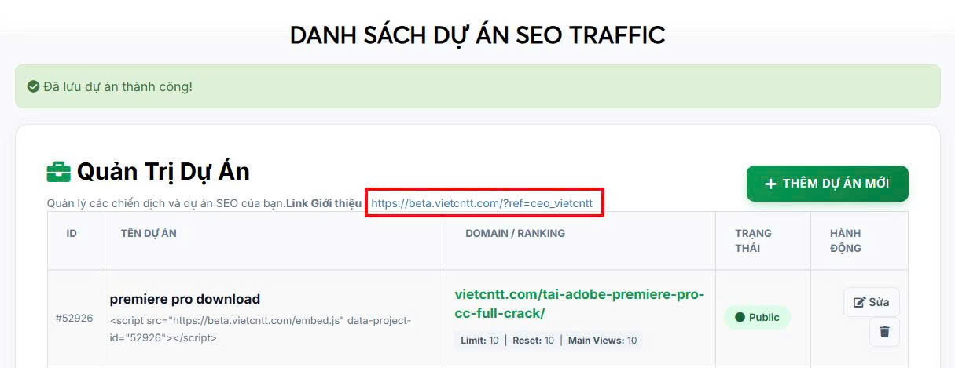Click the Đã lưu dự án thành công message
955x368 pixels.
[x=118, y=86]
